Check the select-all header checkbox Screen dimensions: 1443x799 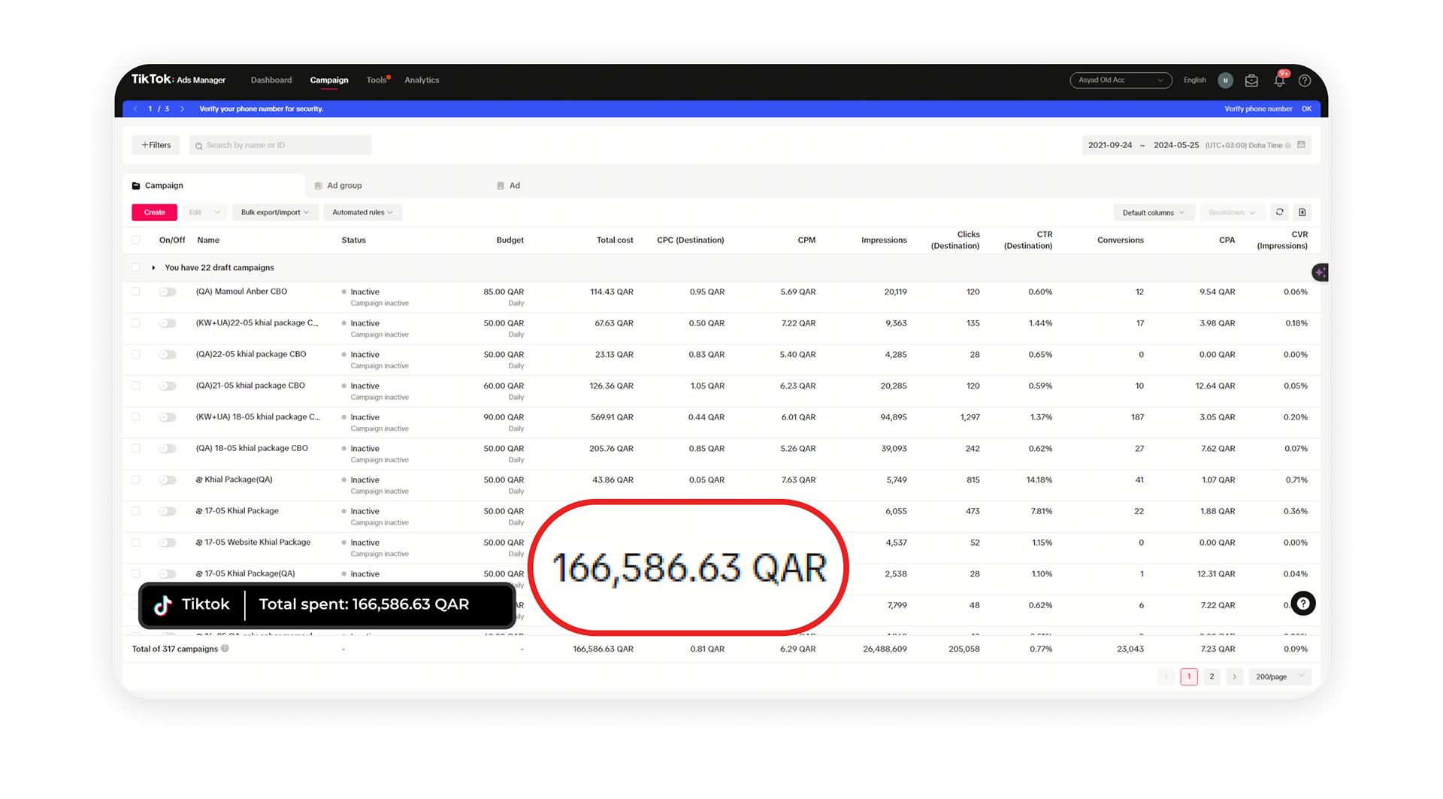tap(136, 241)
